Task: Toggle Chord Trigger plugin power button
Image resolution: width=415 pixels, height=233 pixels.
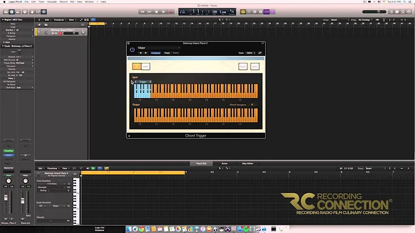Action: point(132,50)
